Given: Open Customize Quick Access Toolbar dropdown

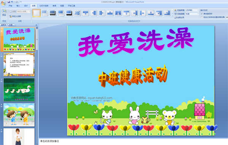Looking at the screenshot, I should [21, 2].
